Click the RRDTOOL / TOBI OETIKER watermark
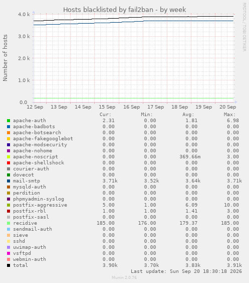This screenshot has width=249, height=283. tap(244, 27)
